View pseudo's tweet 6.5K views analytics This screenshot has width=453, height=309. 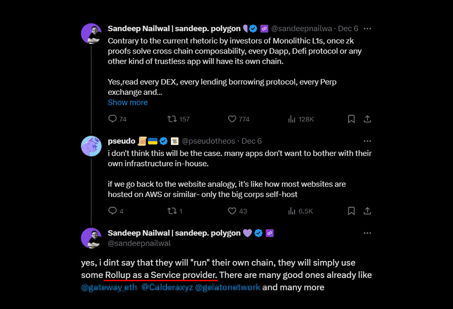292,211
